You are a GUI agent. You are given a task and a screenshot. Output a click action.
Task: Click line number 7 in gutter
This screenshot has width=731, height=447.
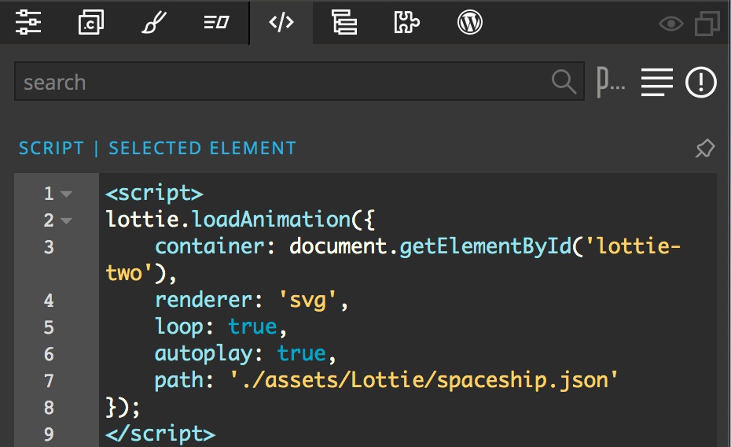pyautogui.click(x=49, y=381)
